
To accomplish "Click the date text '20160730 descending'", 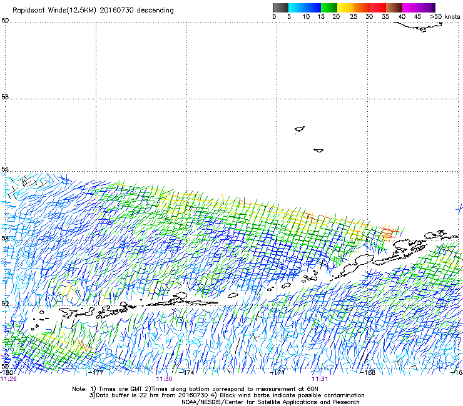I will coord(137,11).
